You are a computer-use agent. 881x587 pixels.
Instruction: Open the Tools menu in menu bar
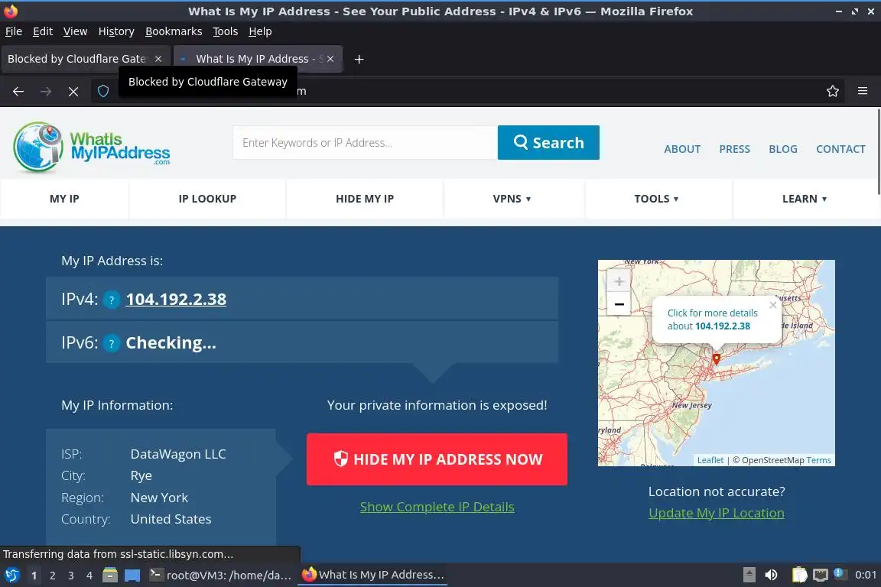point(226,31)
